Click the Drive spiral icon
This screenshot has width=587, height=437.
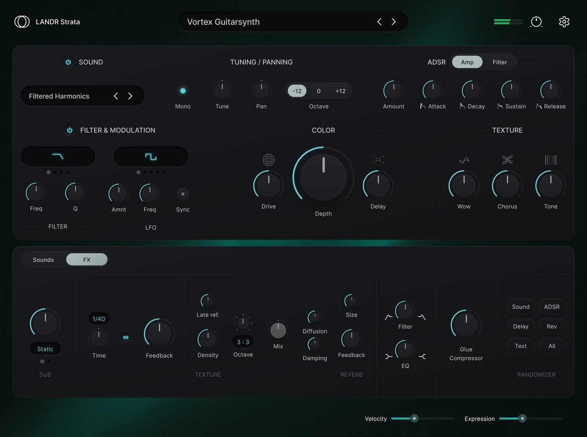268,159
